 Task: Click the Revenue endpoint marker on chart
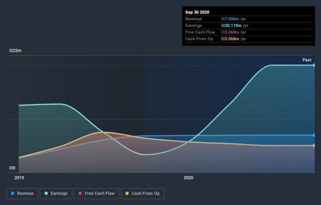(314, 135)
